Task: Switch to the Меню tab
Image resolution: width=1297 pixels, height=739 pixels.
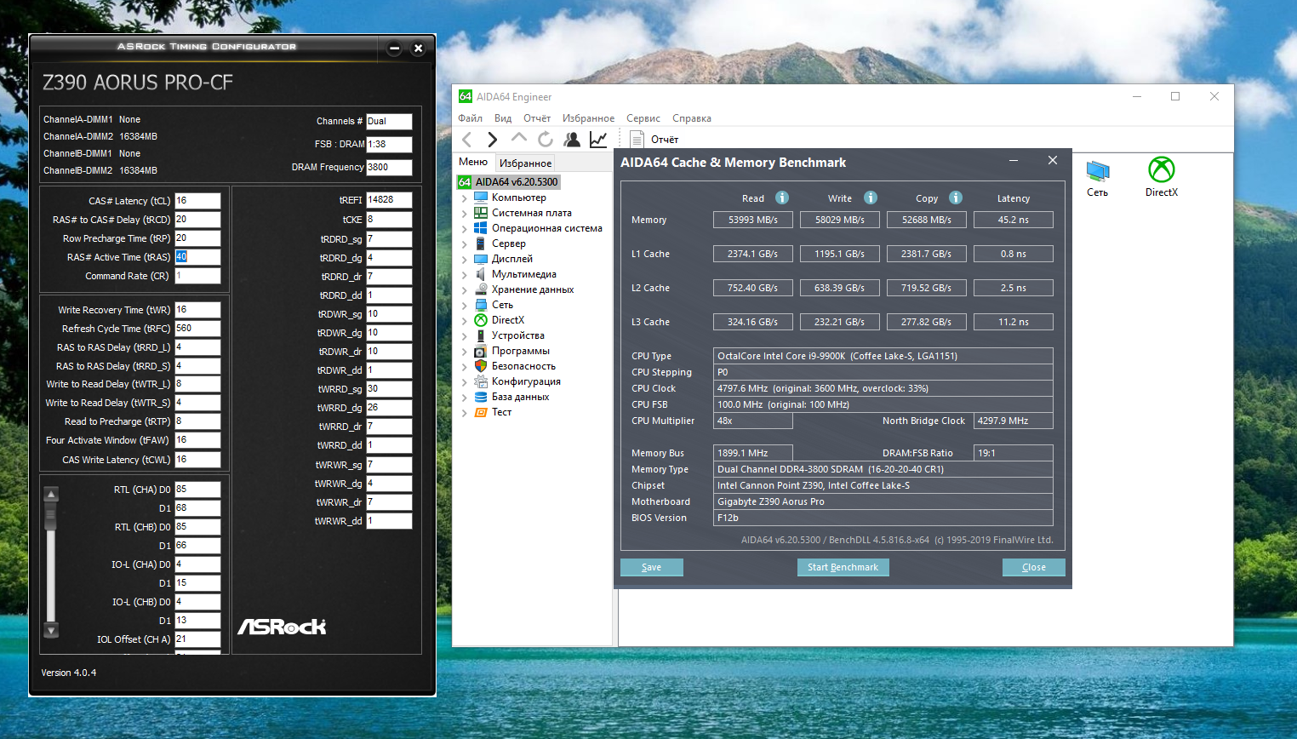Action: tap(473, 162)
